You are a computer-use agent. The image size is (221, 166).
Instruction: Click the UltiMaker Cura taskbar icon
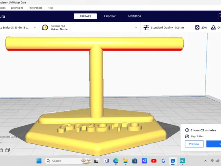(x=173, y=161)
